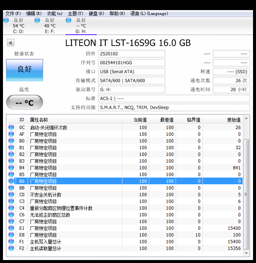Image resolution: width=256 pixels, height=263 pixels.
Task: Click the -- °C temperature button
Action: pyautogui.click(x=25, y=102)
